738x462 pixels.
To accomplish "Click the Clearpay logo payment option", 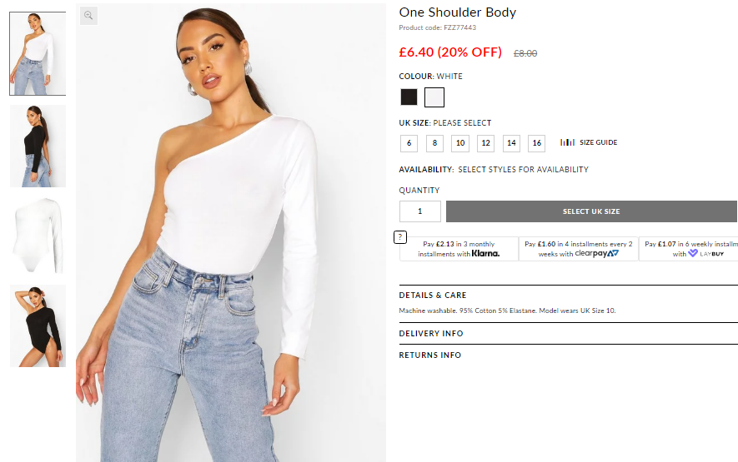I will tap(596, 254).
